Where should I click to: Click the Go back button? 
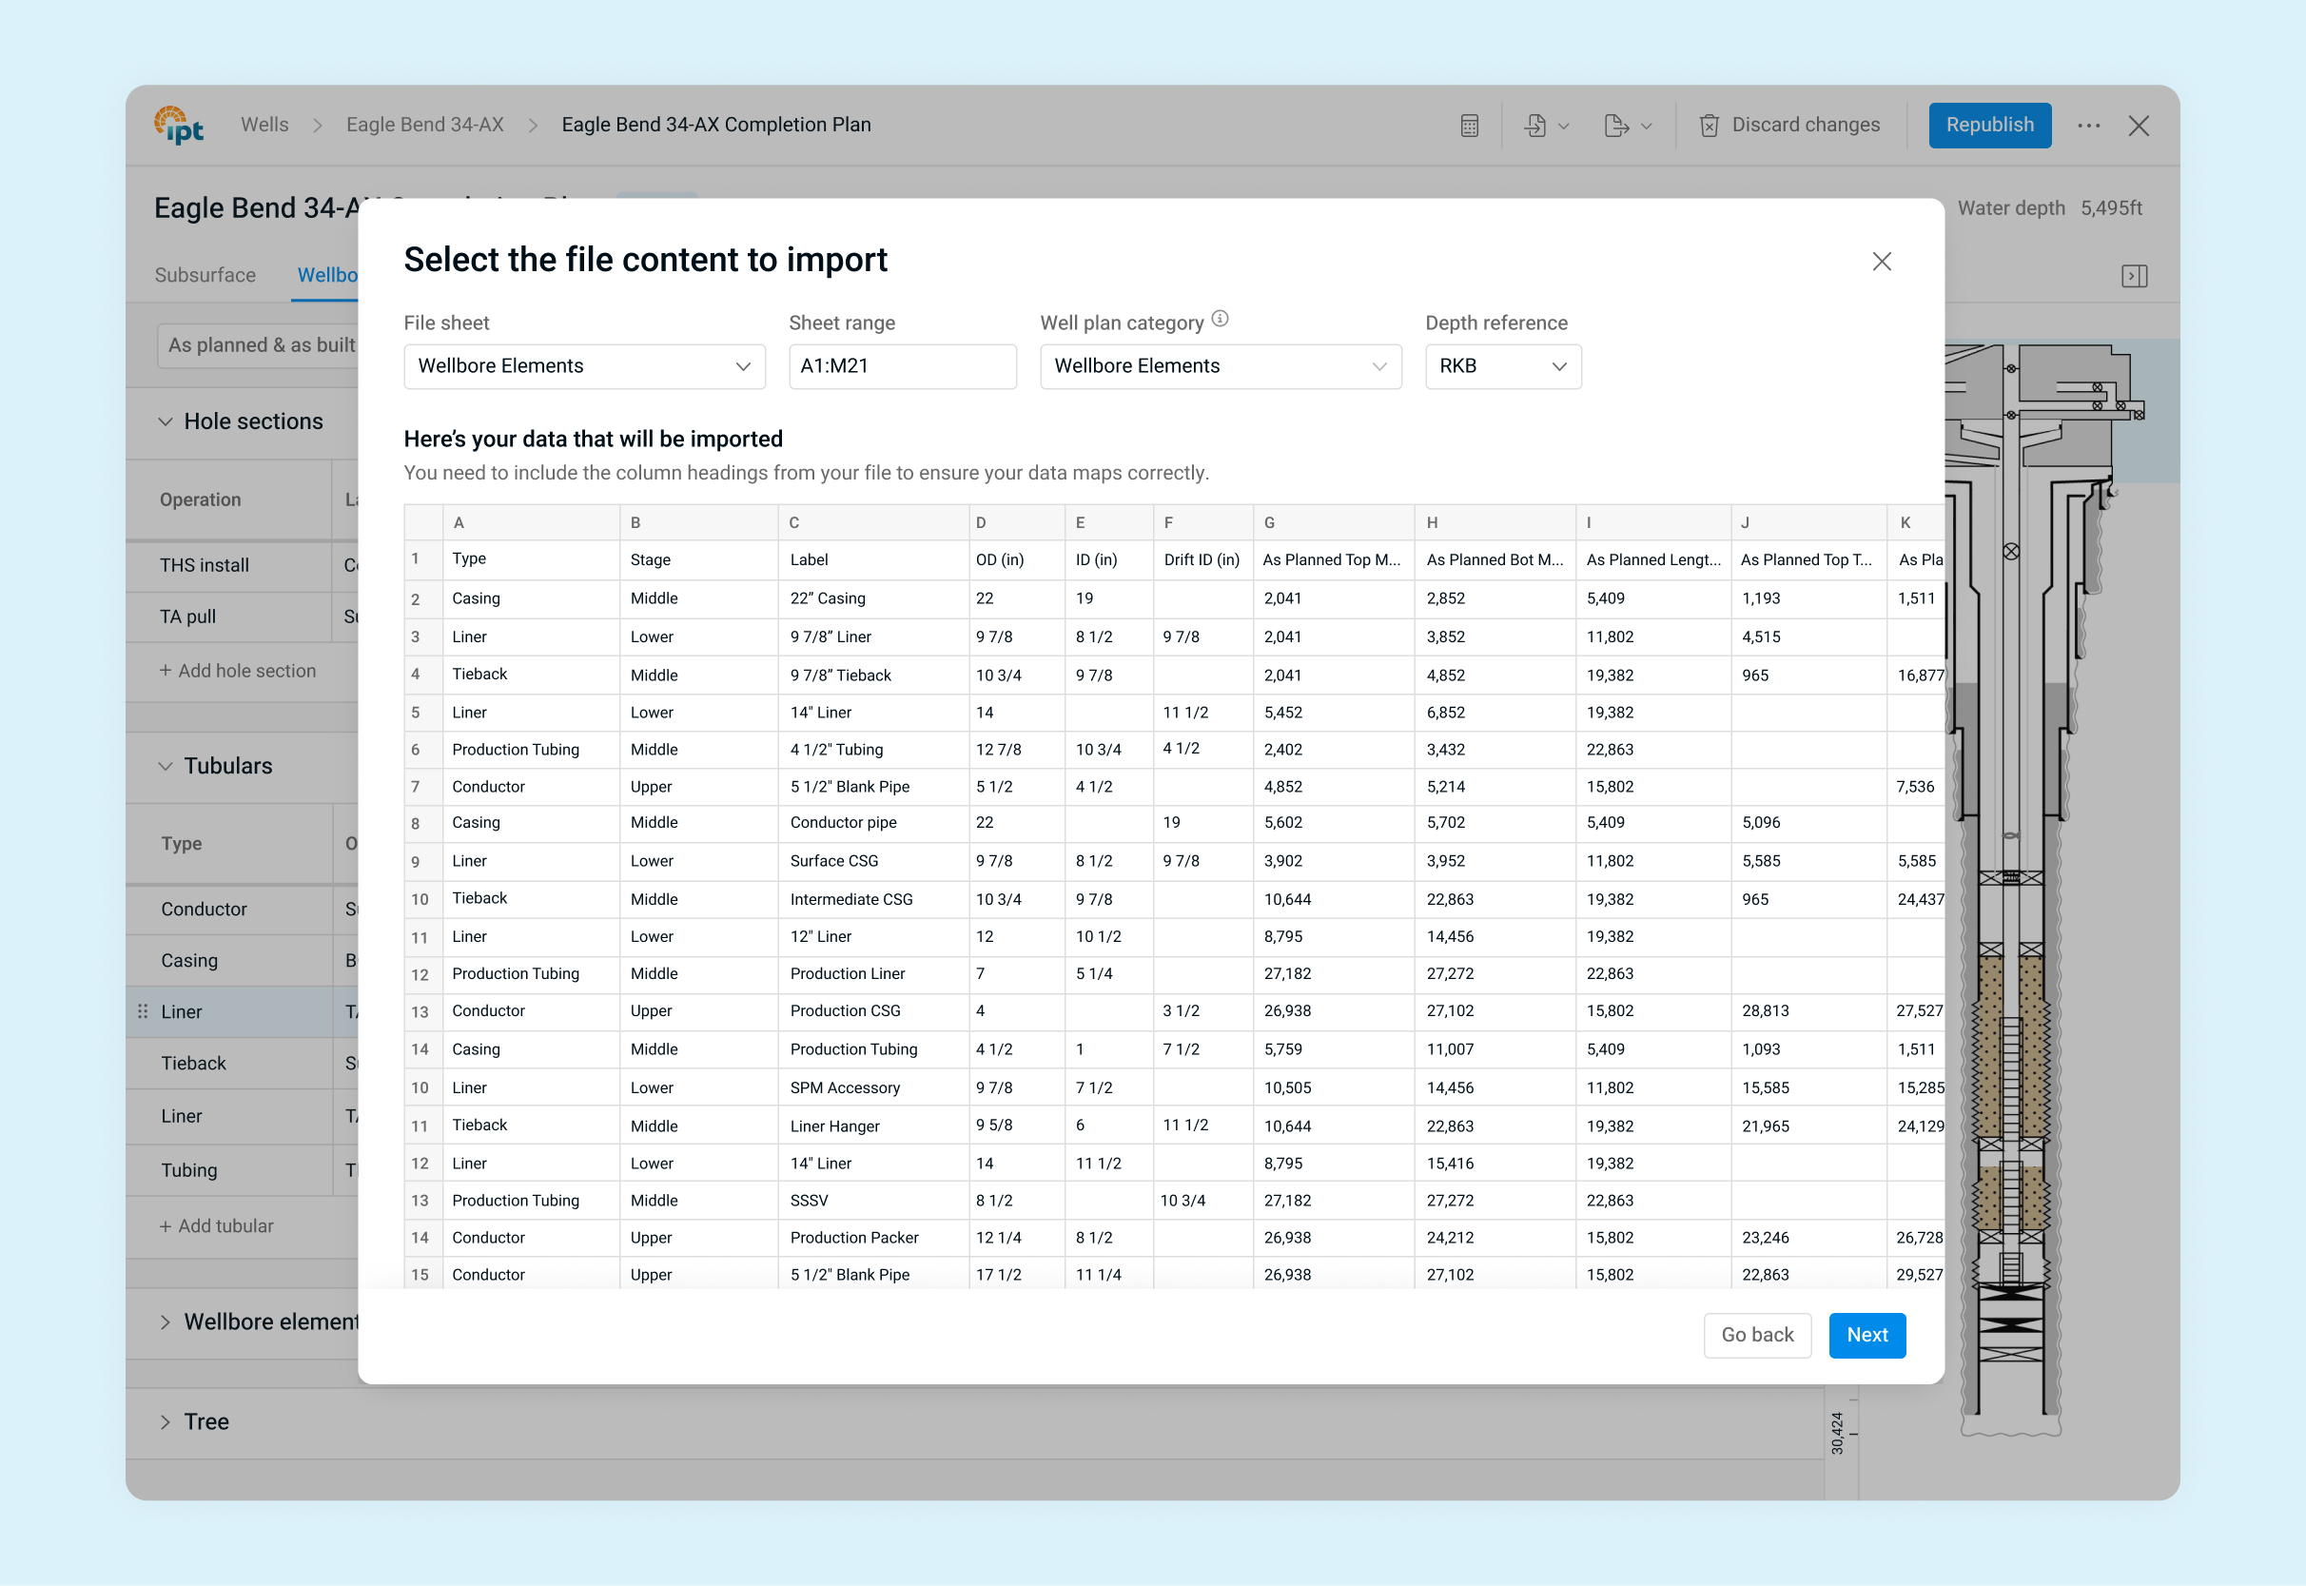point(1756,1335)
